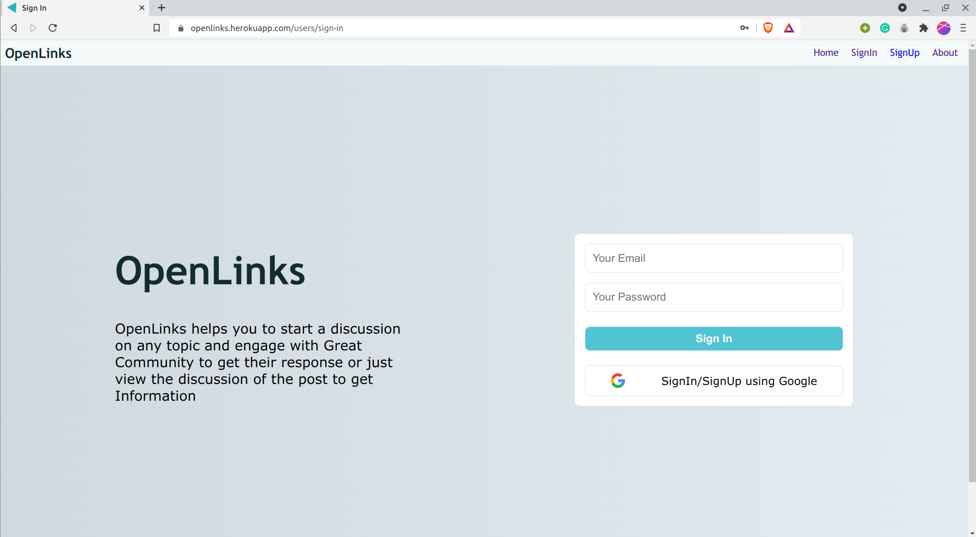Bookmark this page using the bookmark icon
The height and width of the screenshot is (537, 976).
point(157,28)
